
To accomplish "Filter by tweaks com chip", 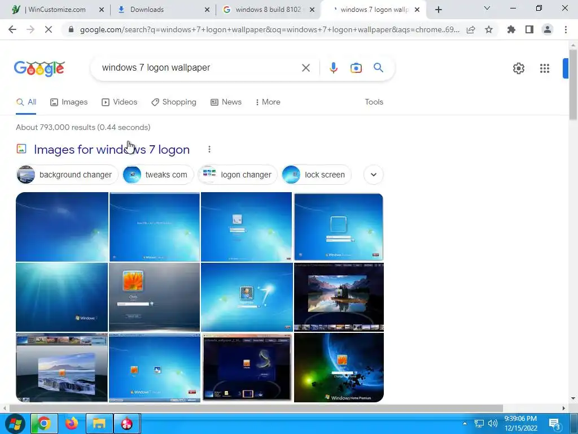I will (x=158, y=175).
